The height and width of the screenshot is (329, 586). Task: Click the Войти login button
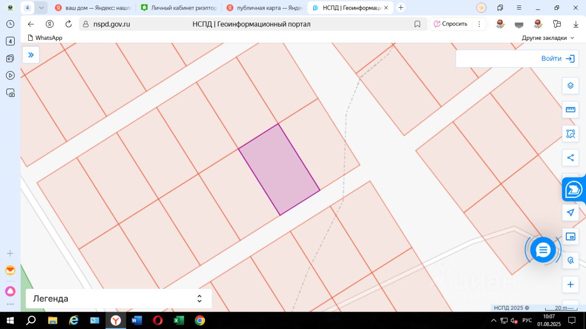(558, 58)
